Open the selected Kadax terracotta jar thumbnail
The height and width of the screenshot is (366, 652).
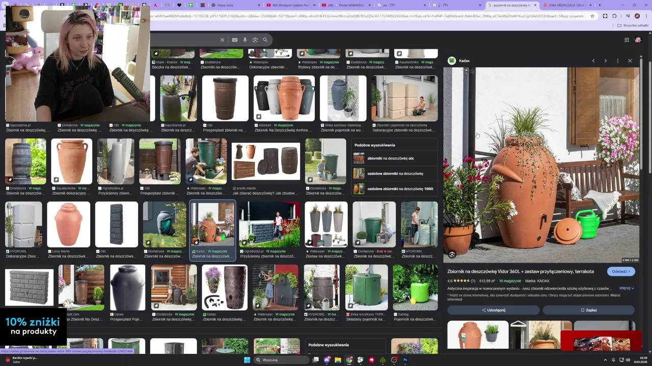(x=213, y=225)
